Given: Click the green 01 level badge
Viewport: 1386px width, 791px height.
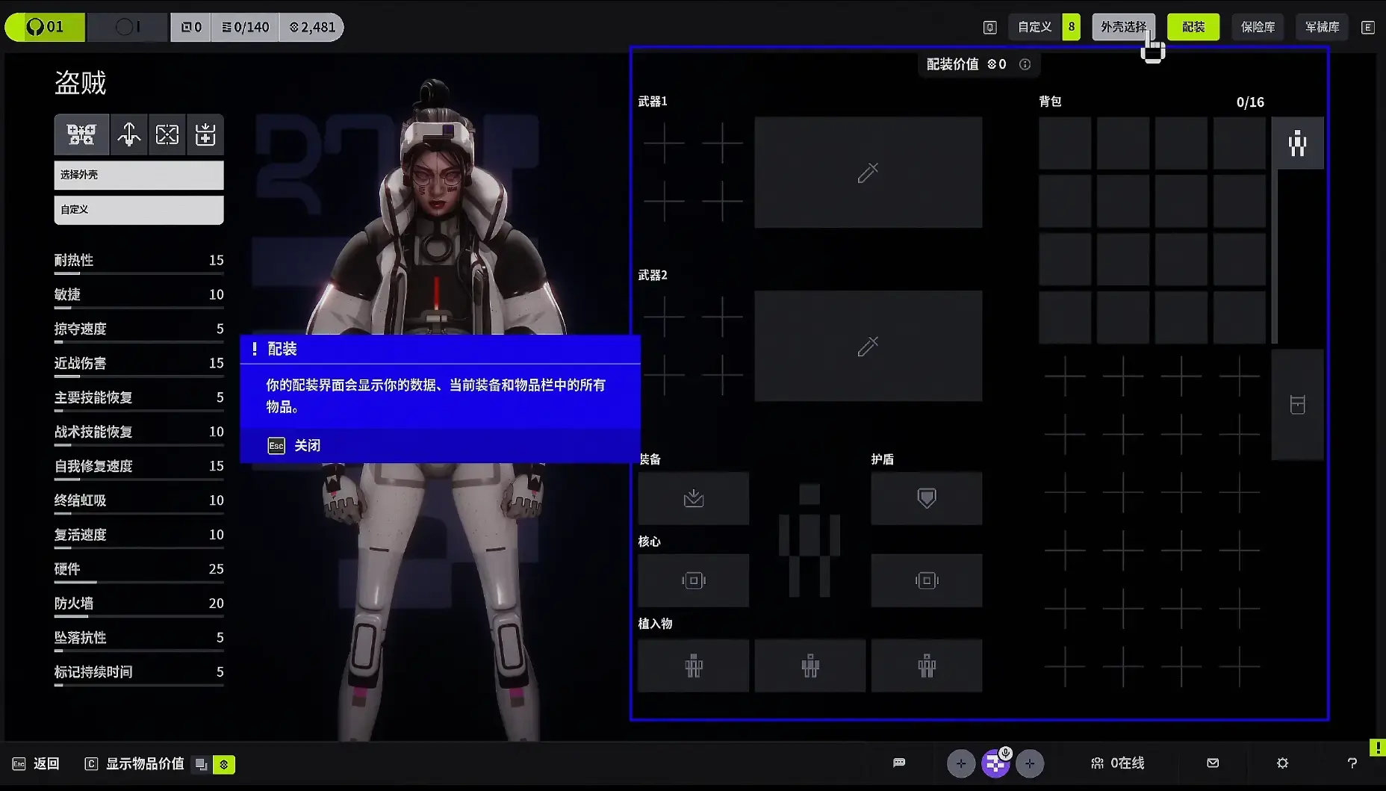Looking at the screenshot, I should coord(45,27).
